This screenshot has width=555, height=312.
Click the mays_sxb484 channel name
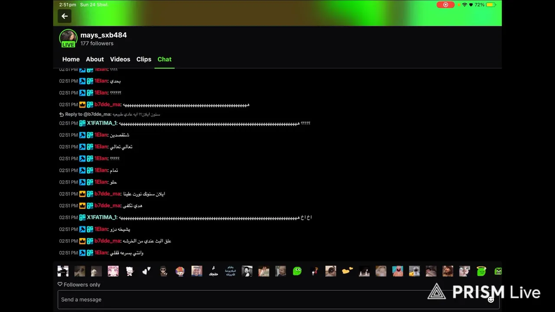point(104,35)
